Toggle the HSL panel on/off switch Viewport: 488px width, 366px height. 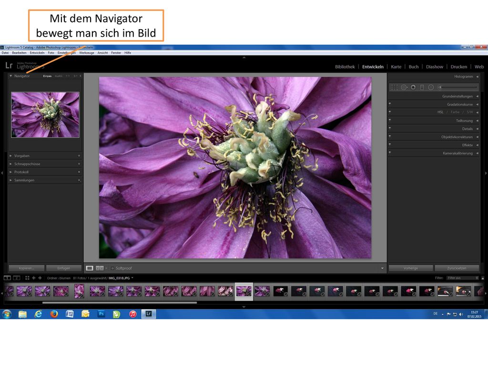390,112
